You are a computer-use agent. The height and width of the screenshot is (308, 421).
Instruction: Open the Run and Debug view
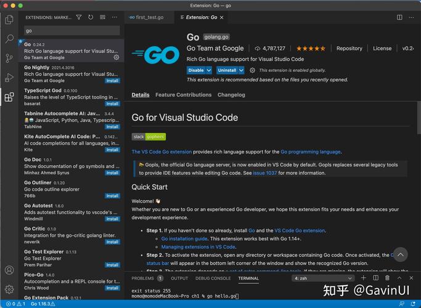pyautogui.click(x=9, y=78)
